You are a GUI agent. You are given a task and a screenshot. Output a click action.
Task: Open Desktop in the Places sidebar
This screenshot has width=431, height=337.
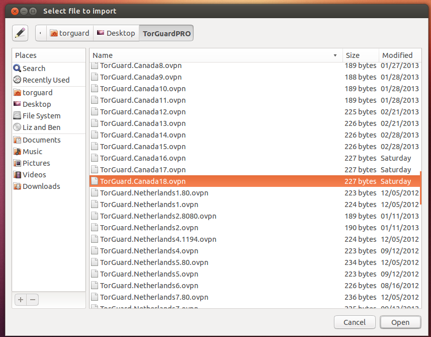click(x=49, y=104)
